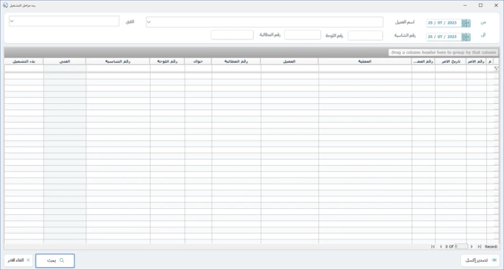Click filter cell under بدء التشغيل column
The image size is (504, 270).
24,68
